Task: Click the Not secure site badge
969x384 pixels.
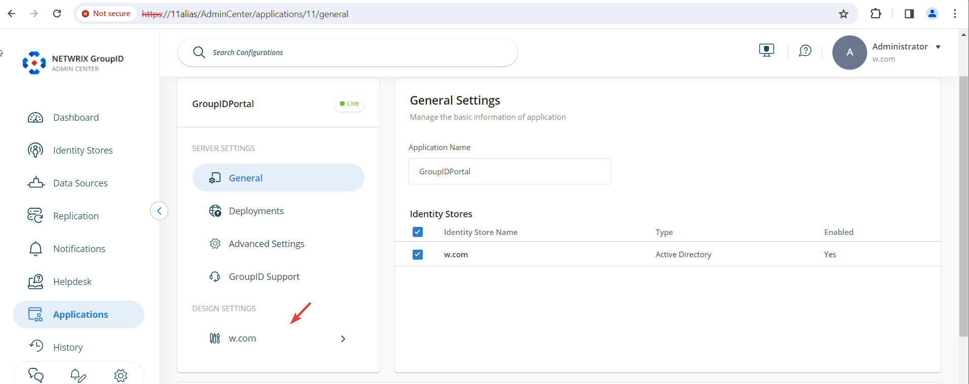Action: tap(106, 14)
